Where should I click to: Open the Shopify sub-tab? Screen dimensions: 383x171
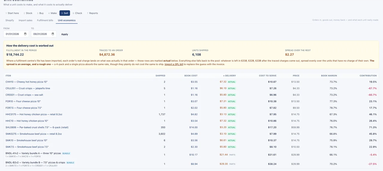coord(10,20)
